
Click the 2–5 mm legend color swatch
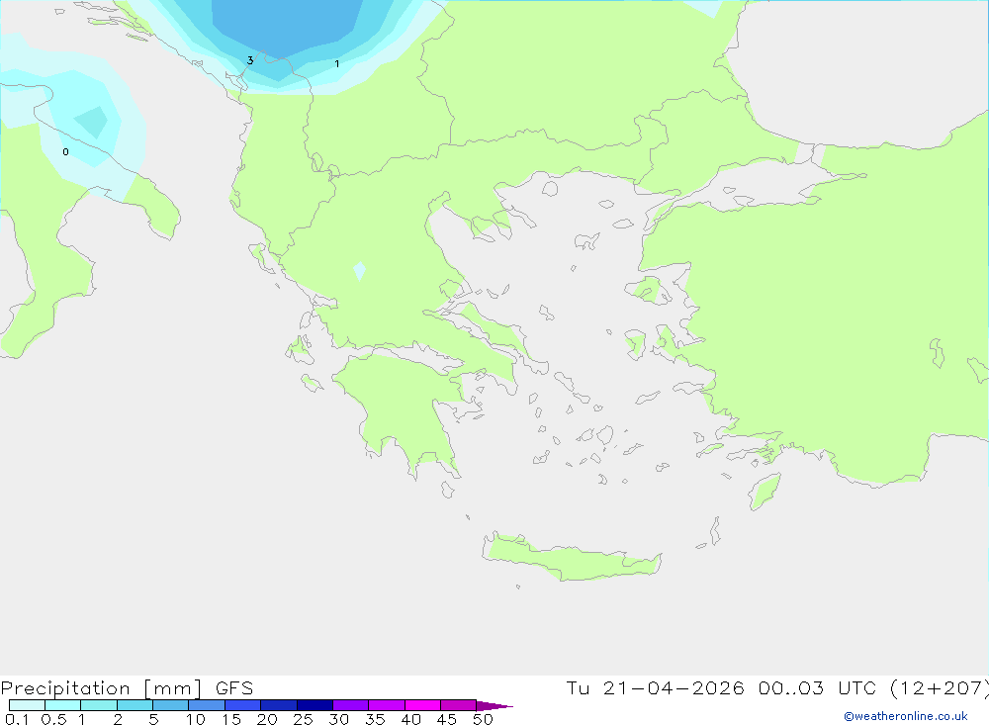tap(135, 705)
